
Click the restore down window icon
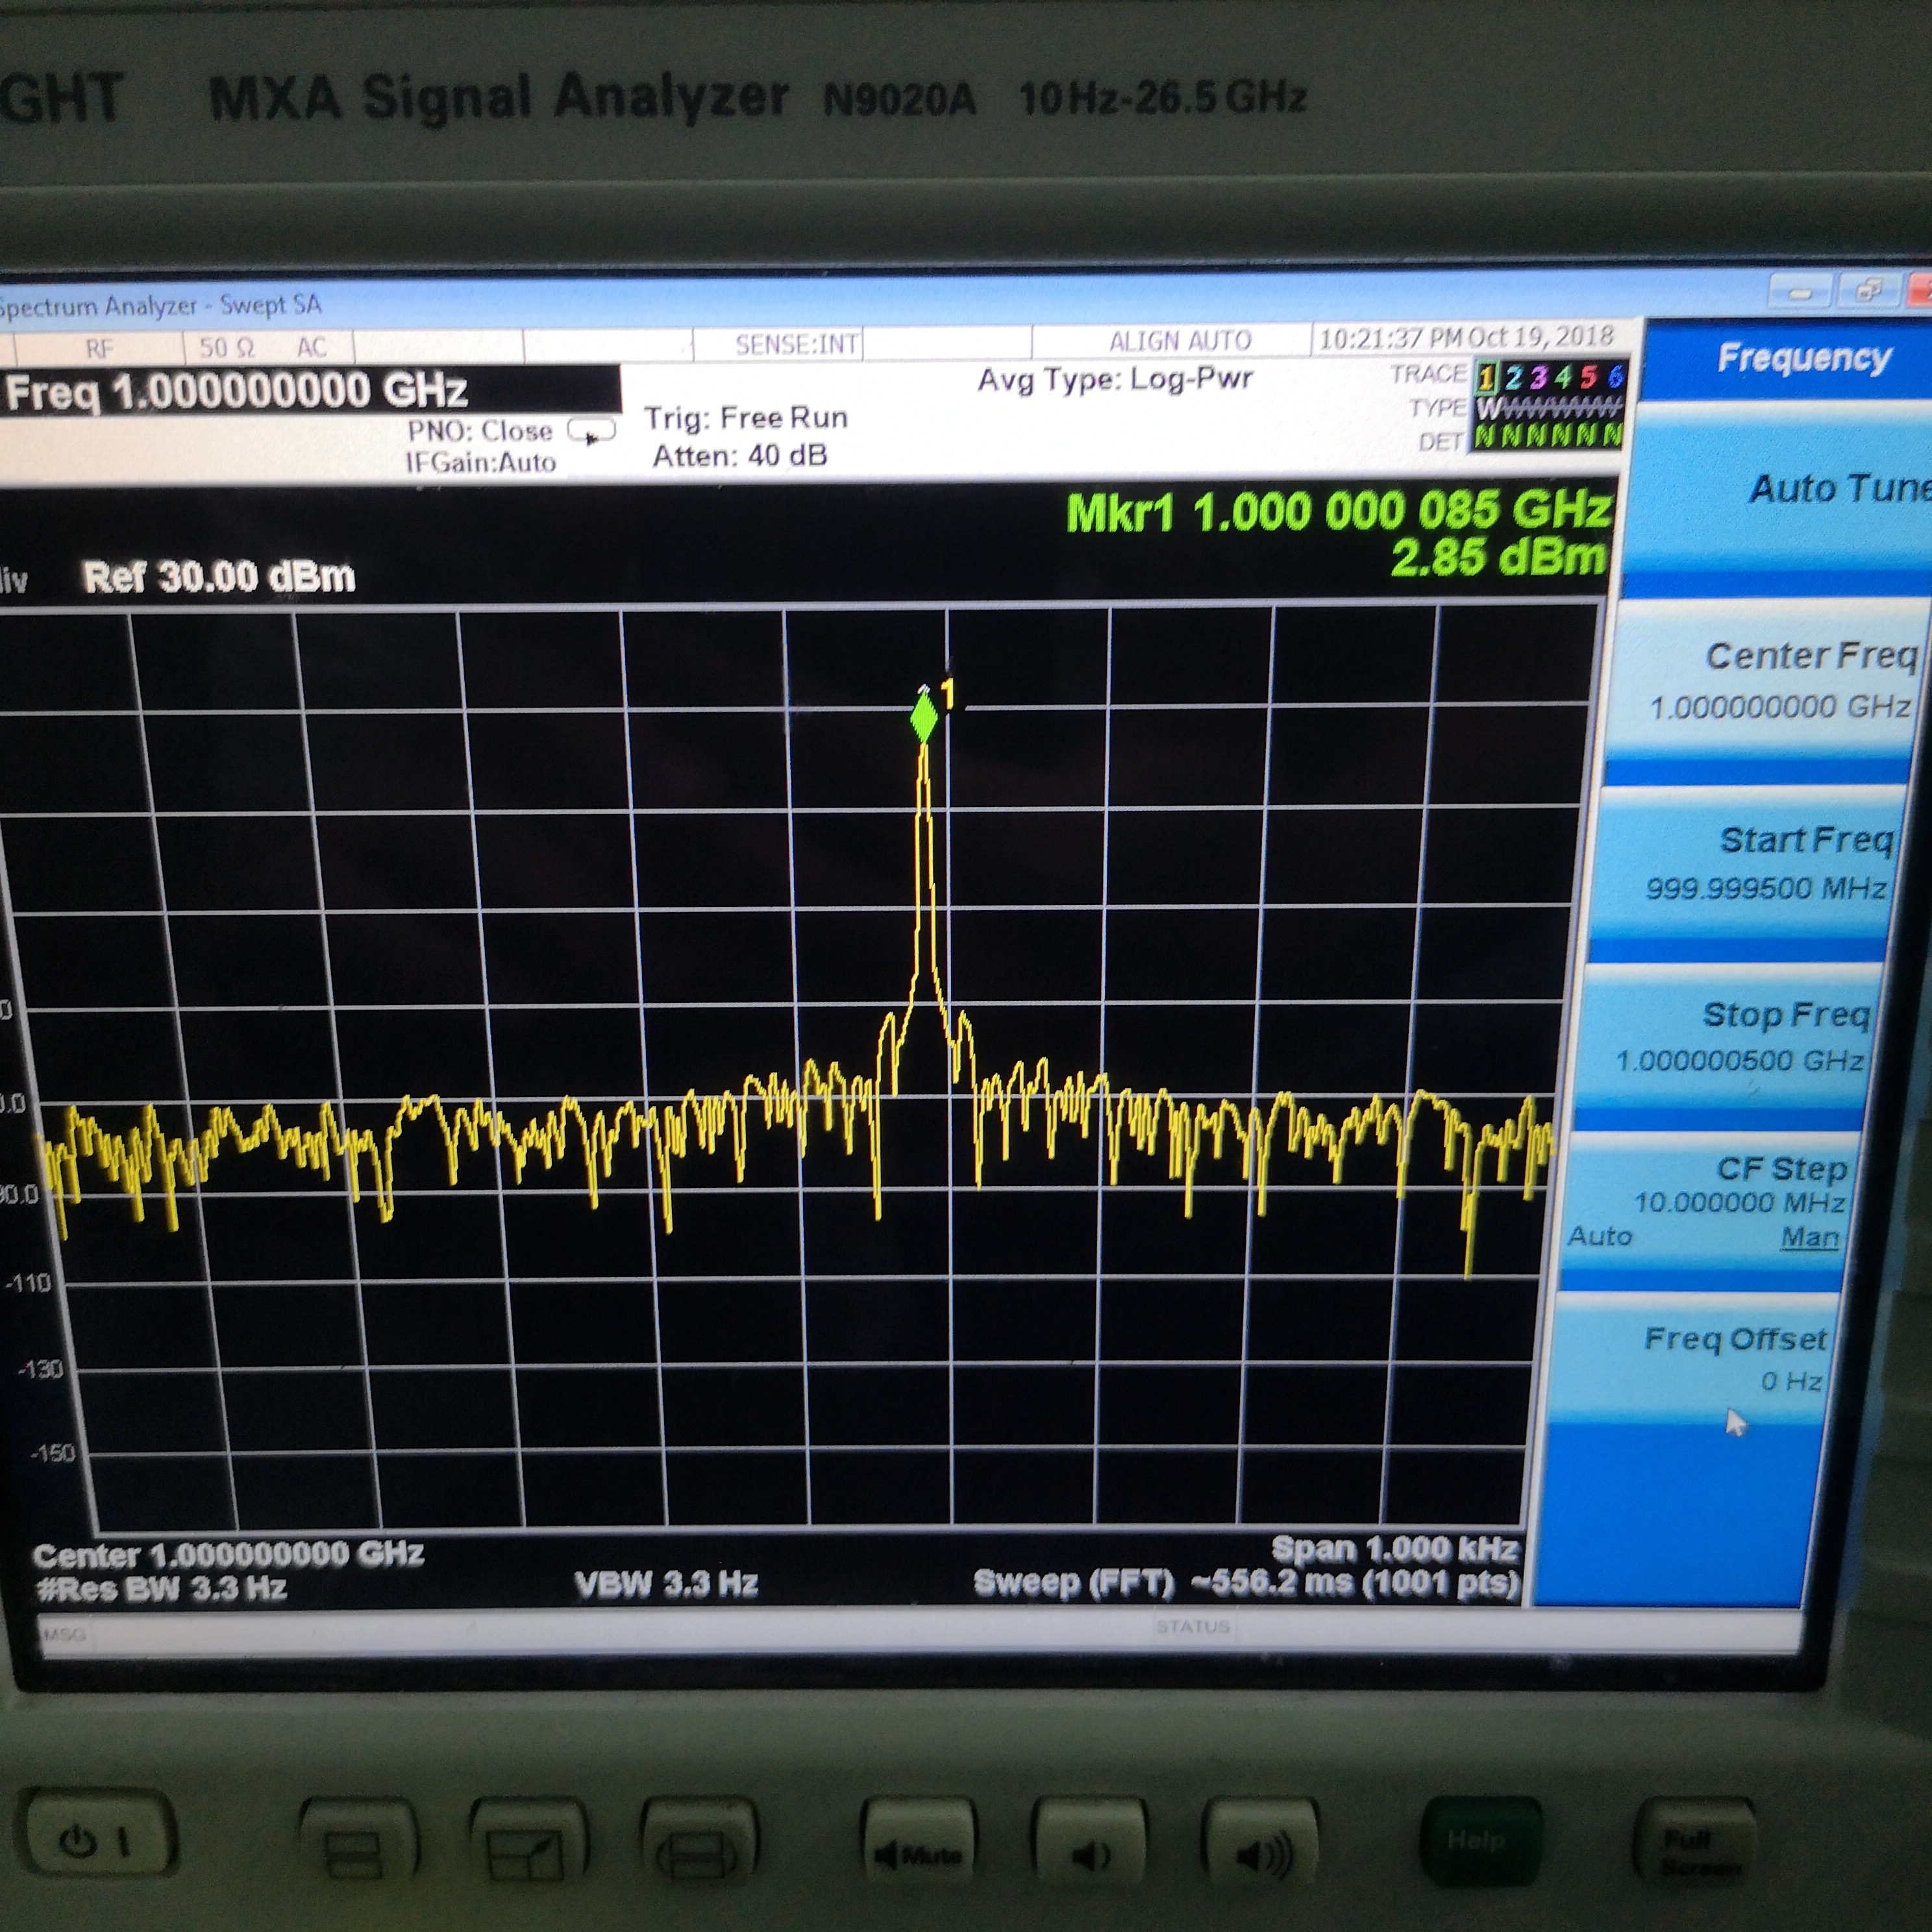click(1868, 291)
